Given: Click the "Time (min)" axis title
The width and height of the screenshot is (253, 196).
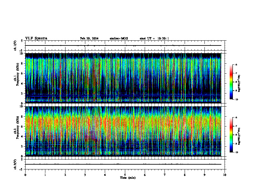Looking at the screenshot, I should click(128, 178).
